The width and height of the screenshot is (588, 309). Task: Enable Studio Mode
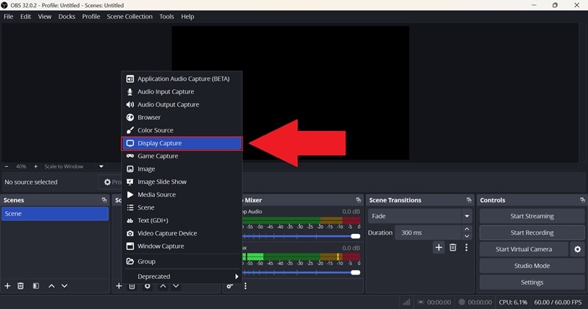click(531, 266)
